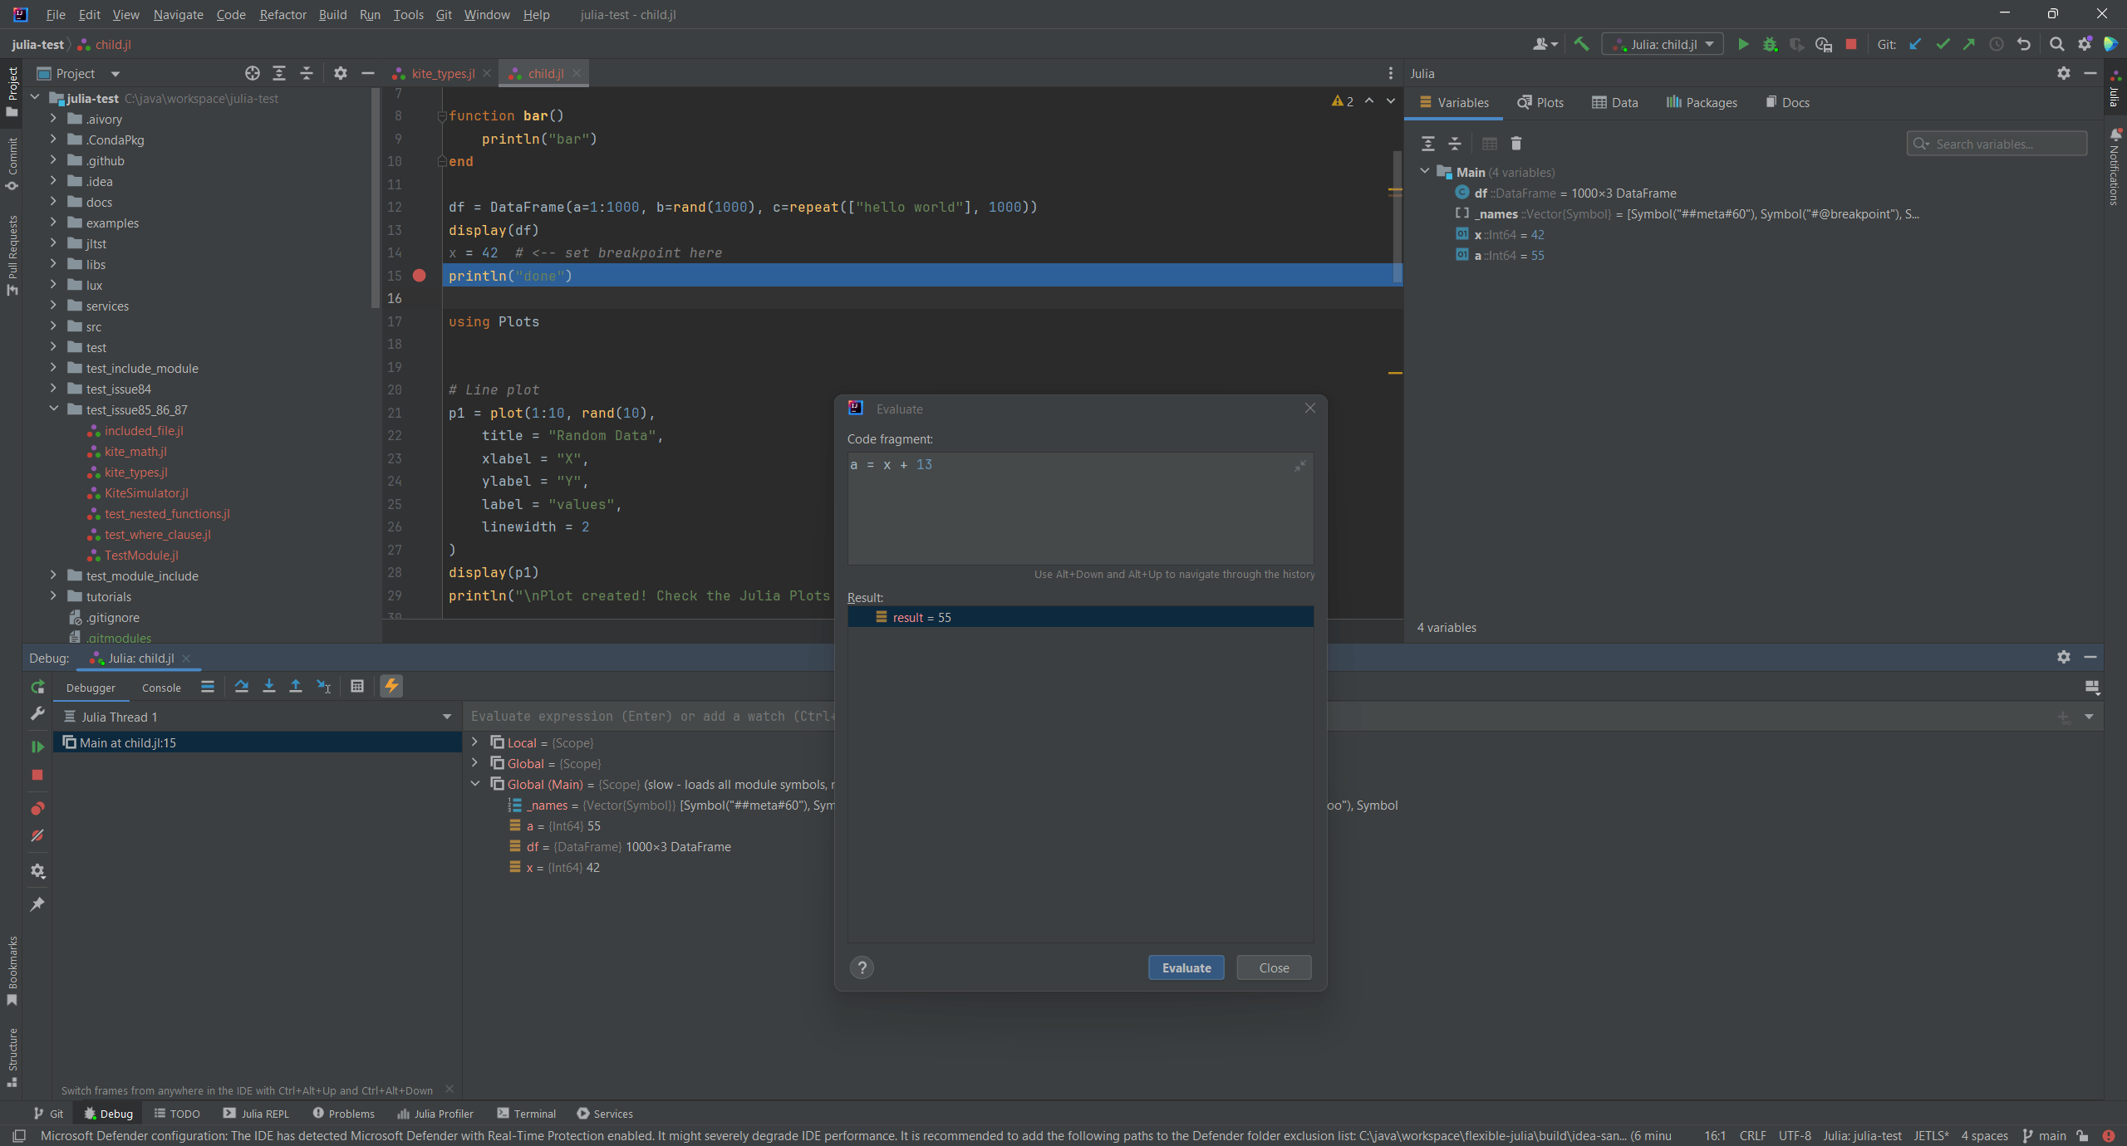Update project via the Git blue arrow
2127x1146 pixels.
point(1915,44)
